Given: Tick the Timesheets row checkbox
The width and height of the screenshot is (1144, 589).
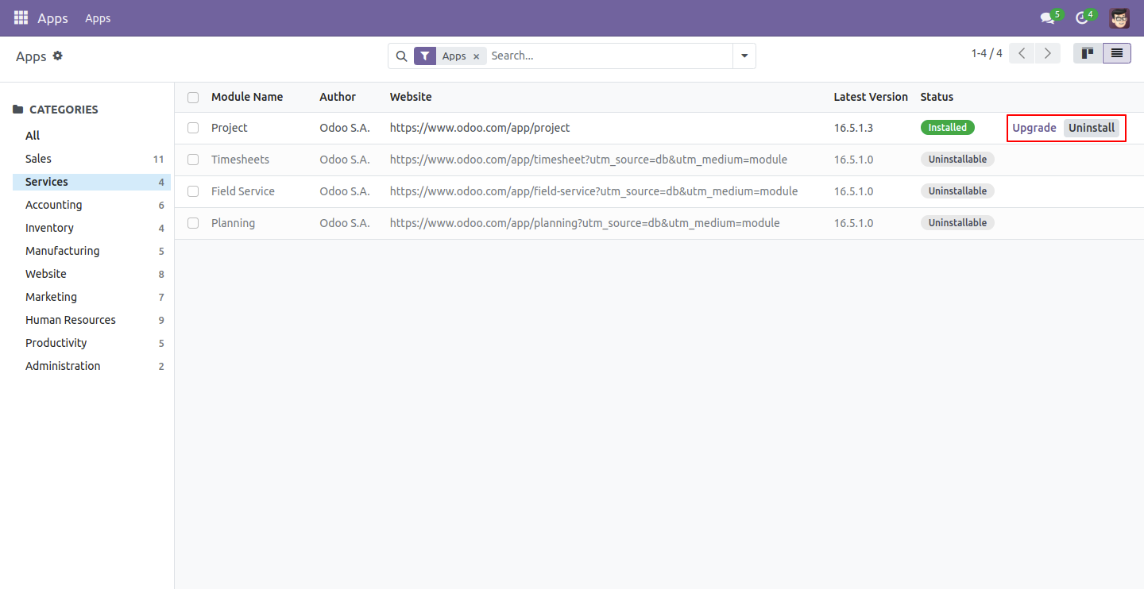Looking at the screenshot, I should [193, 160].
